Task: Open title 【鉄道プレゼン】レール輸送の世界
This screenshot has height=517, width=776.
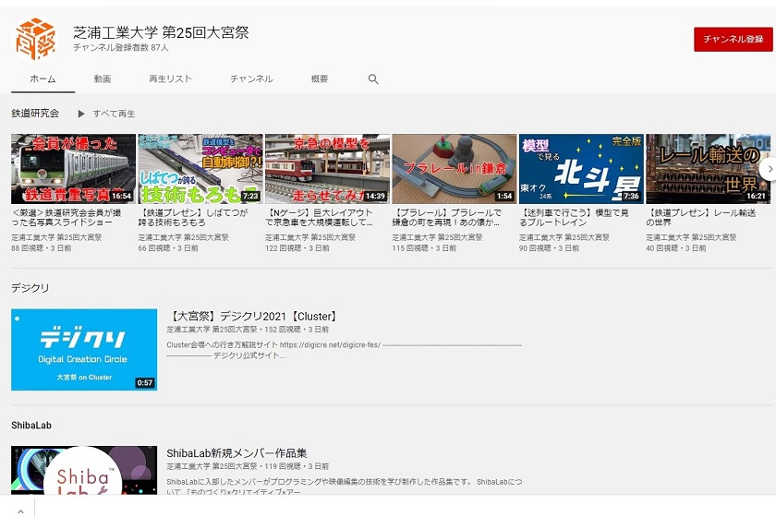Action: 701,218
